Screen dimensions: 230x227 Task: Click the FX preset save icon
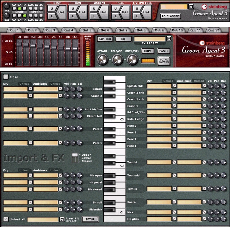point(169,39)
